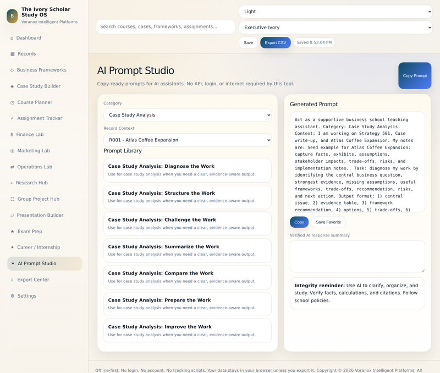Go to Dashboard in the sidebar

pyautogui.click(x=45, y=38)
